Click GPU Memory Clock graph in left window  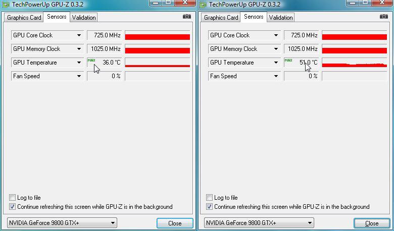tap(157, 49)
